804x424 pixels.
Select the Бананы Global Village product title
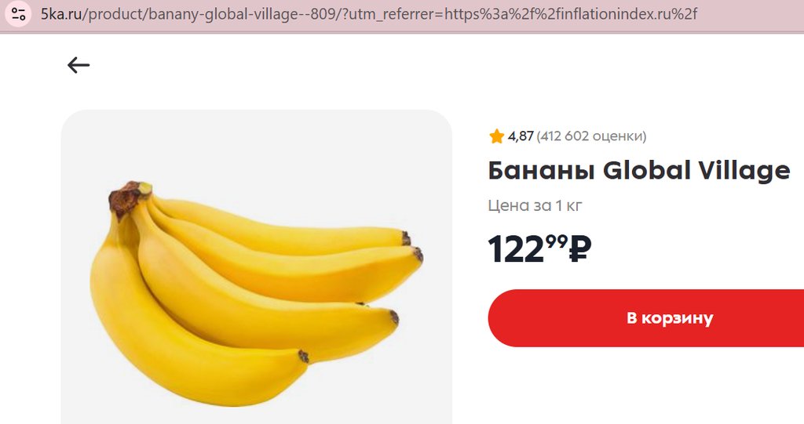point(639,171)
